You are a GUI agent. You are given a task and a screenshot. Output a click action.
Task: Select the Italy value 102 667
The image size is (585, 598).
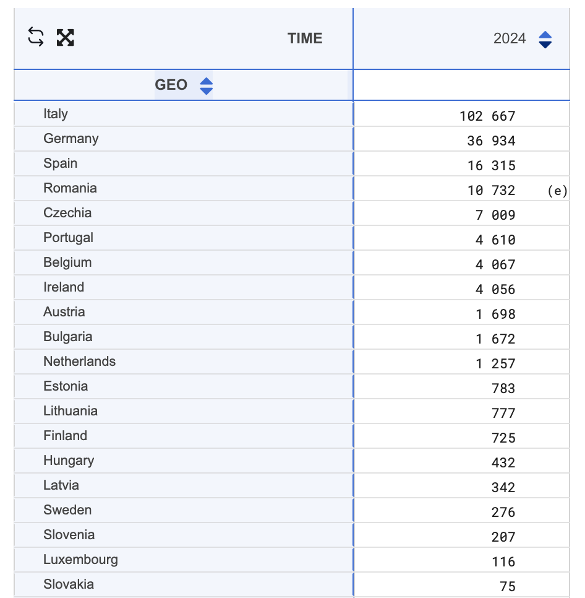487,116
